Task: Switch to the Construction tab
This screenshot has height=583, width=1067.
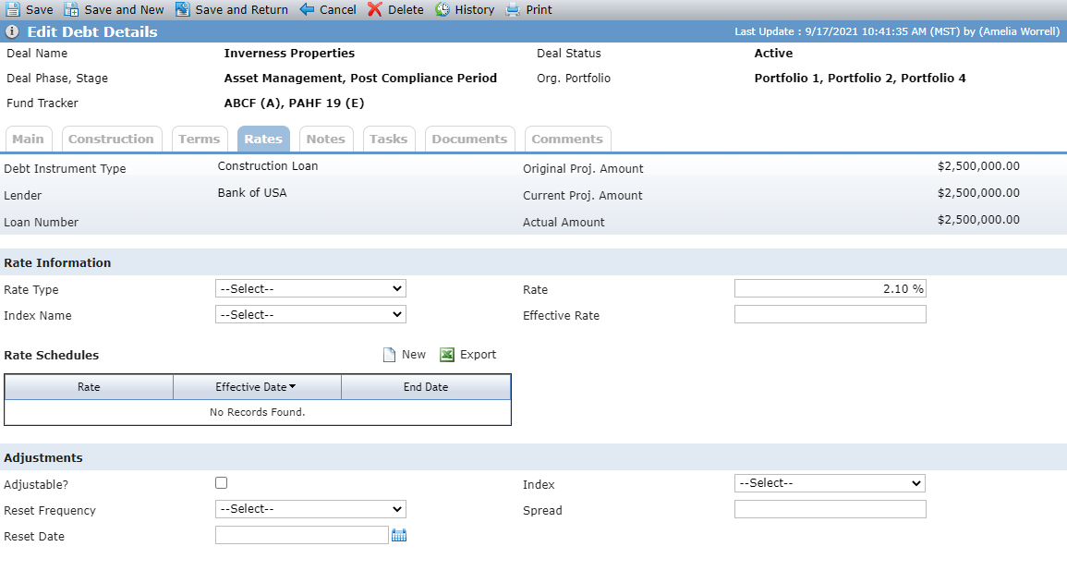Action: [112, 139]
